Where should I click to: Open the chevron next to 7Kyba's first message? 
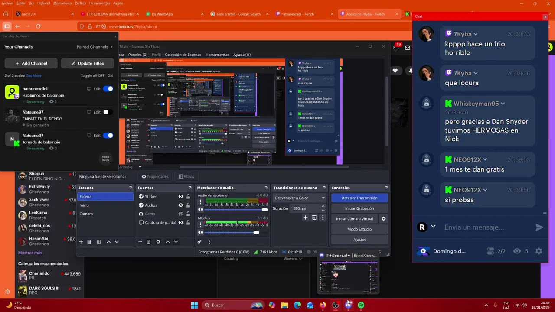pos(476,34)
